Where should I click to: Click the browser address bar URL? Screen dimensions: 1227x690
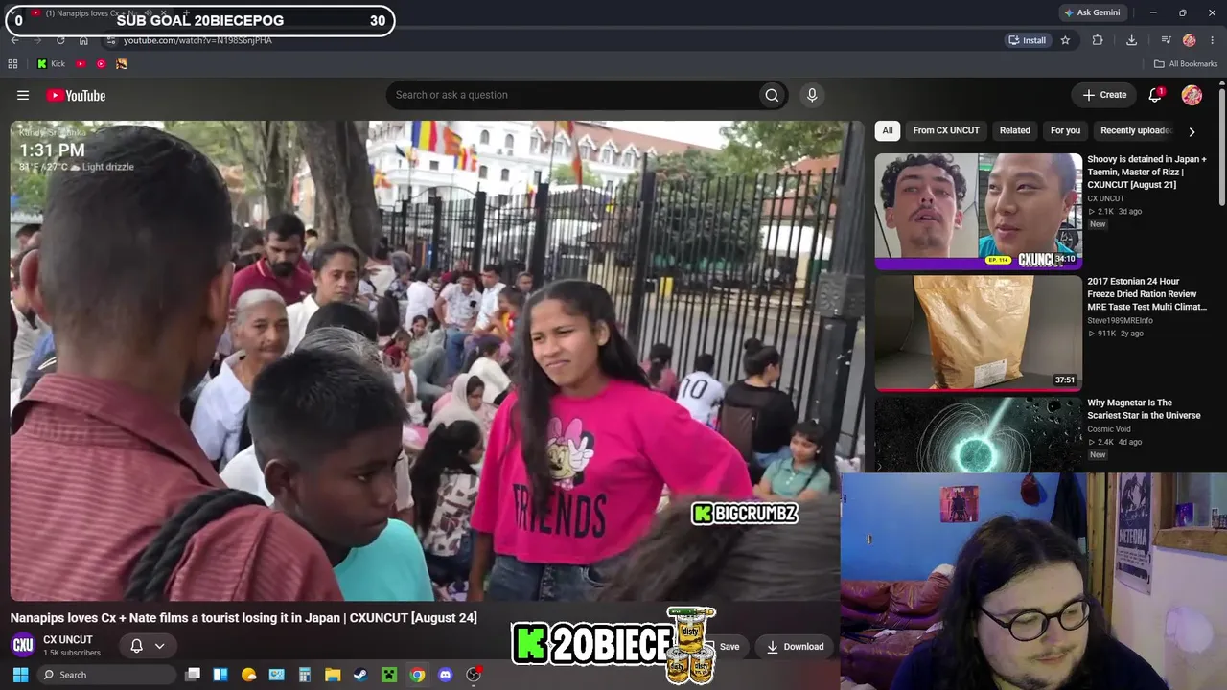pos(197,40)
